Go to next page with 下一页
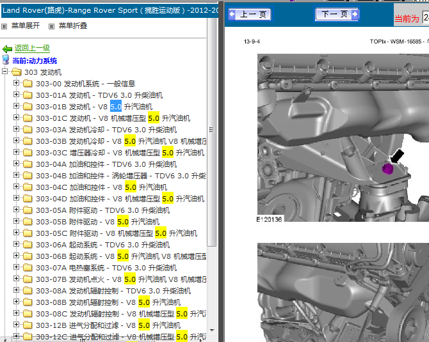The width and height of the screenshot is (429, 342). pyautogui.click(x=337, y=14)
